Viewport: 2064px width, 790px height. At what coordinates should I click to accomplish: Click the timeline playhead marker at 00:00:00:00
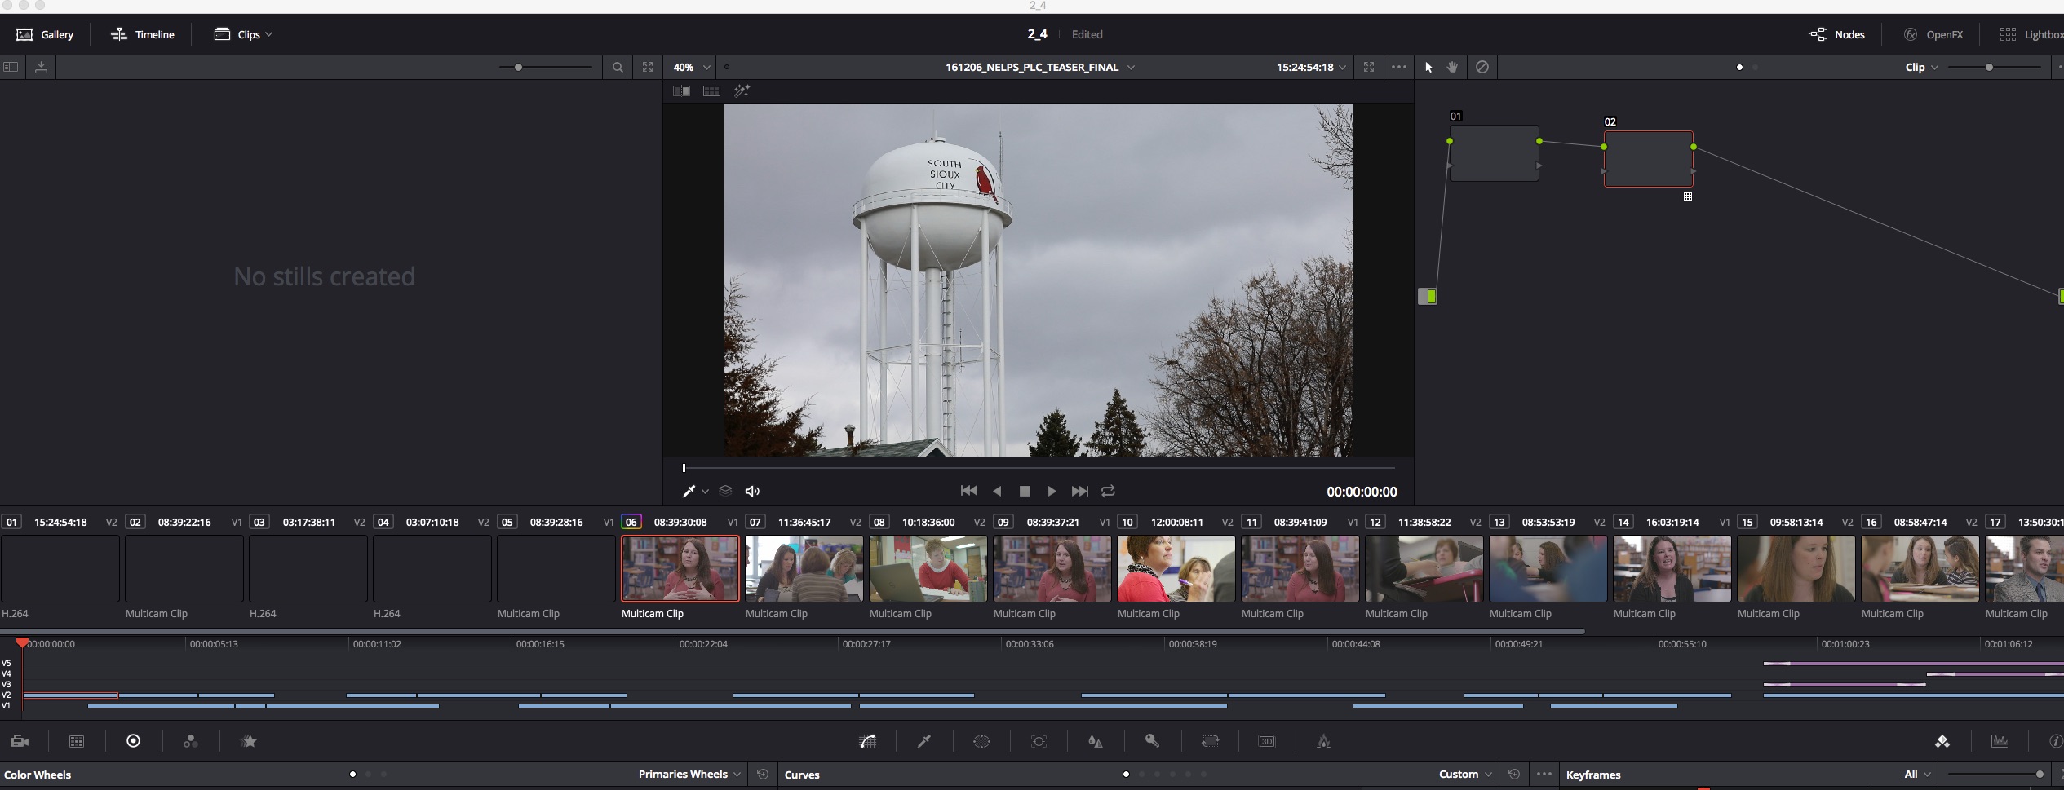[23, 643]
